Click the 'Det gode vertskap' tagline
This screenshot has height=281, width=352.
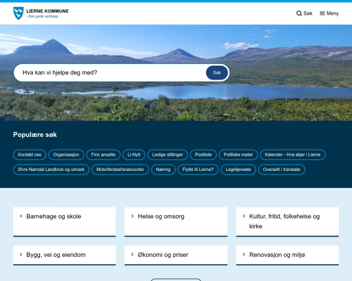[43, 16]
